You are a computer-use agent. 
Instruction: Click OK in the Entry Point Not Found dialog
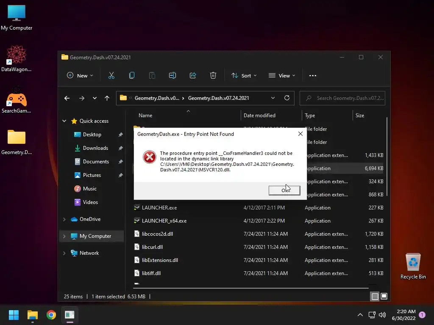[x=284, y=190]
